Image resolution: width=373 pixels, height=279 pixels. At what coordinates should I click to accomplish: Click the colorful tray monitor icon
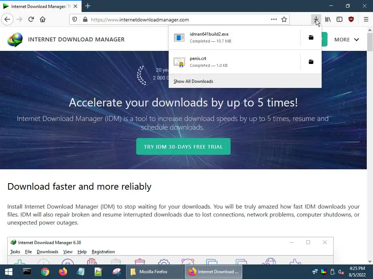pyautogui.click(x=324, y=272)
